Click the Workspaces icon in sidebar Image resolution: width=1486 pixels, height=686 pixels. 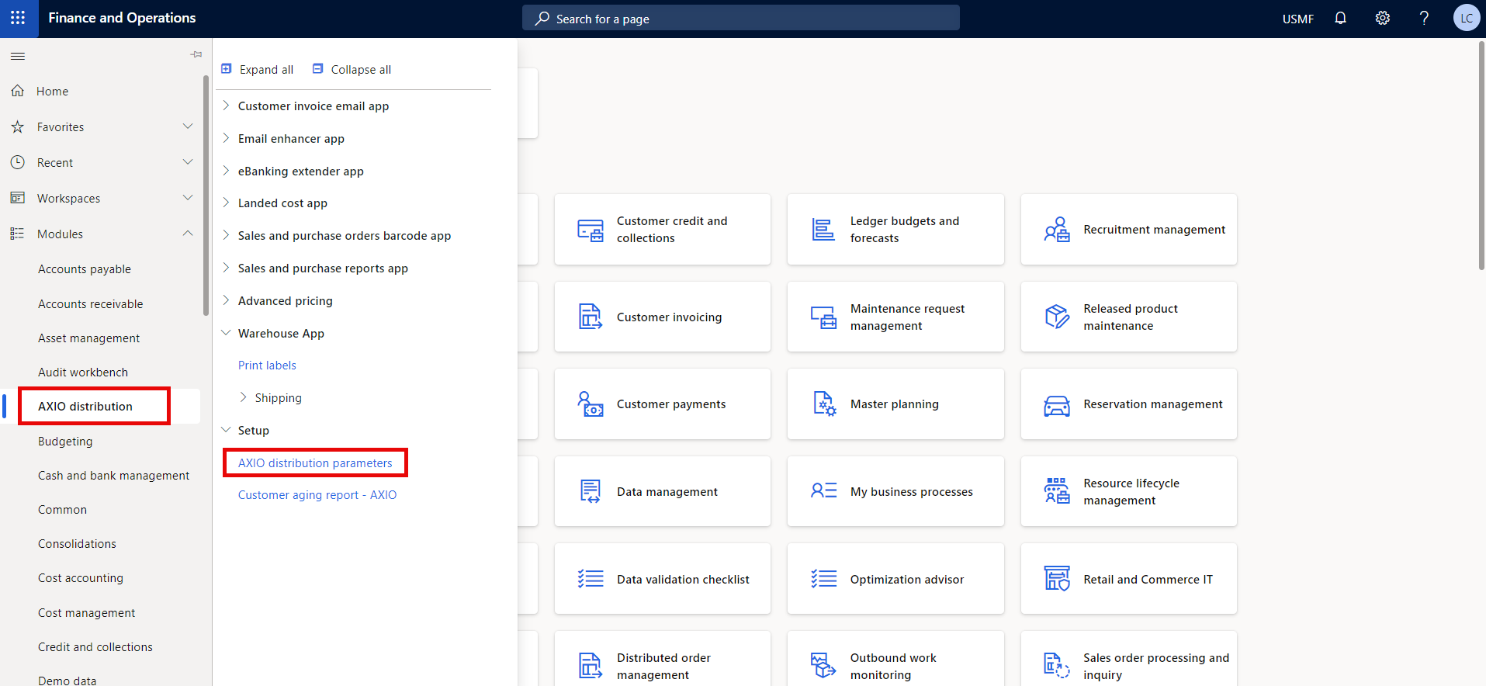click(x=18, y=198)
